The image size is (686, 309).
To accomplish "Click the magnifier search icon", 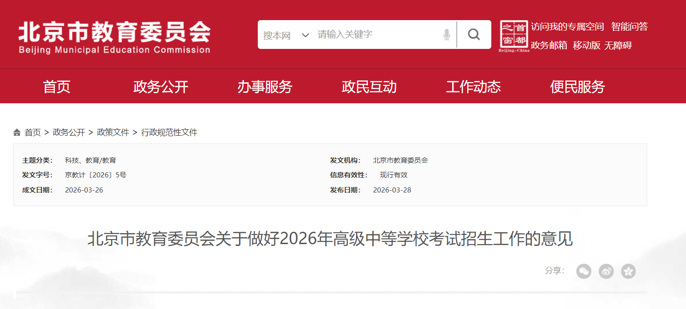I will pyautogui.click(x=474, y=34).
